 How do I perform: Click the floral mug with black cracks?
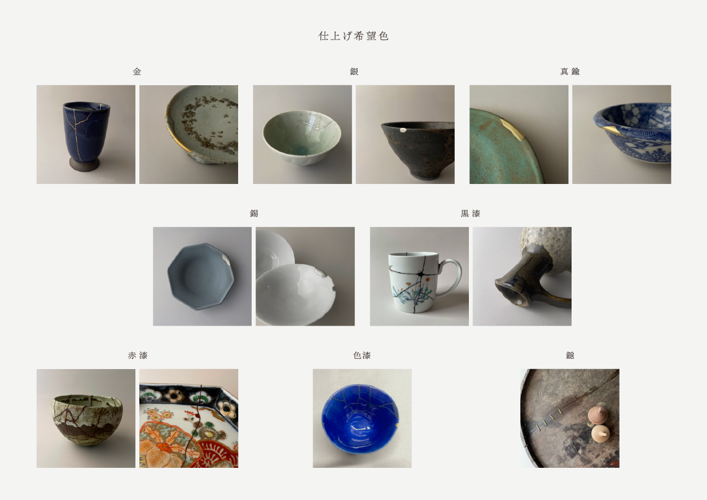tap(419, 277)
